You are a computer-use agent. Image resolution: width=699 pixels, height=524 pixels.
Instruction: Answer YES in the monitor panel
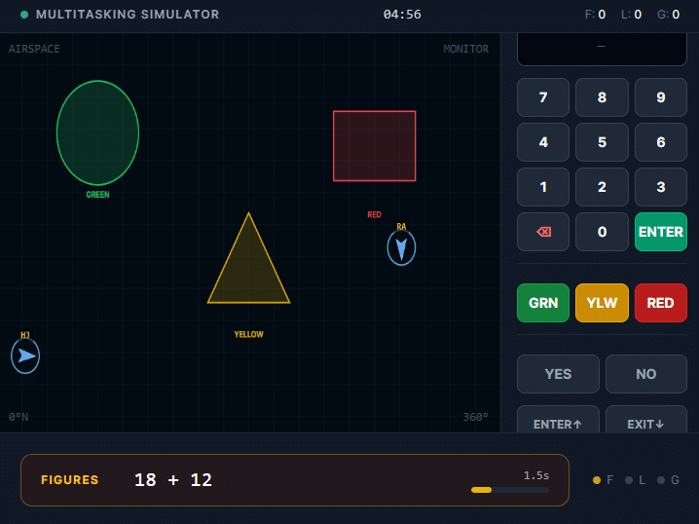click(x=558, y=374)
